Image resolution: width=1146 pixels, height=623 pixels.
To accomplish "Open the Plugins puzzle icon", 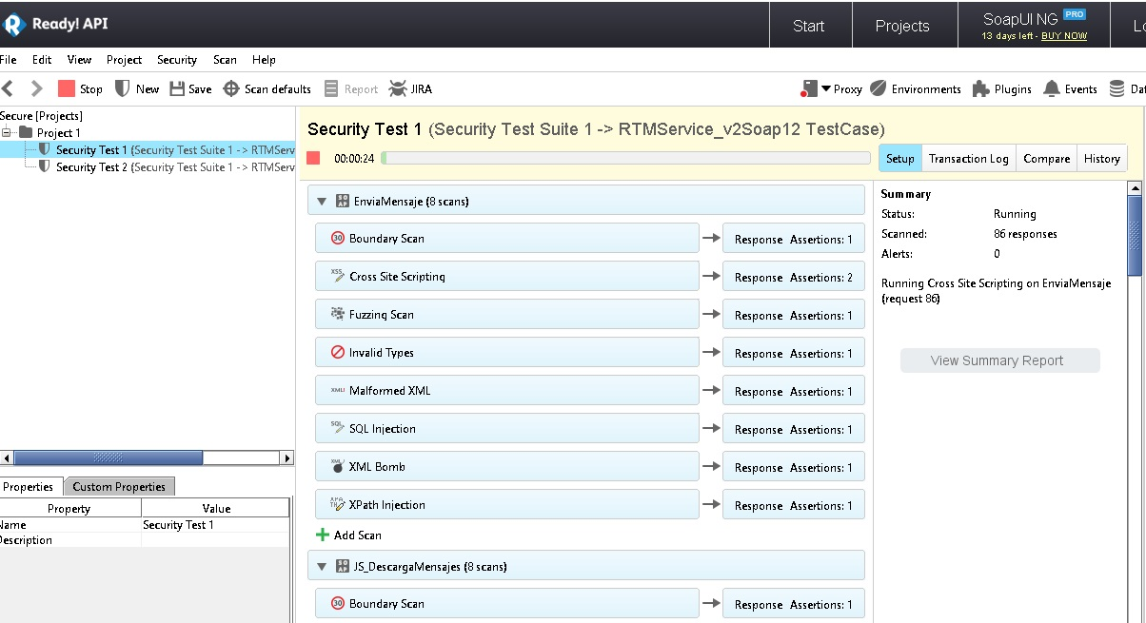I will [x=980, y=88].
